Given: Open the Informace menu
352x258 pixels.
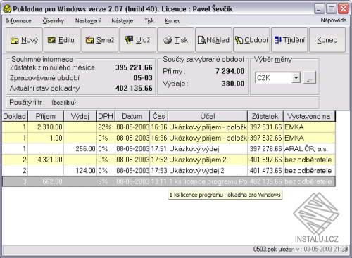Looking at the screenshot, I should 18,21.
